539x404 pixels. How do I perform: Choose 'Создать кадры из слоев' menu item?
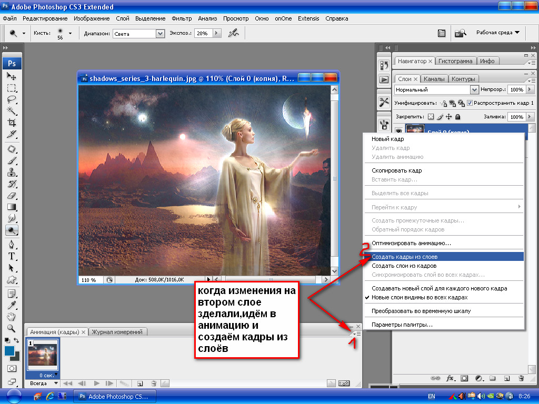(x=444, y=257)
